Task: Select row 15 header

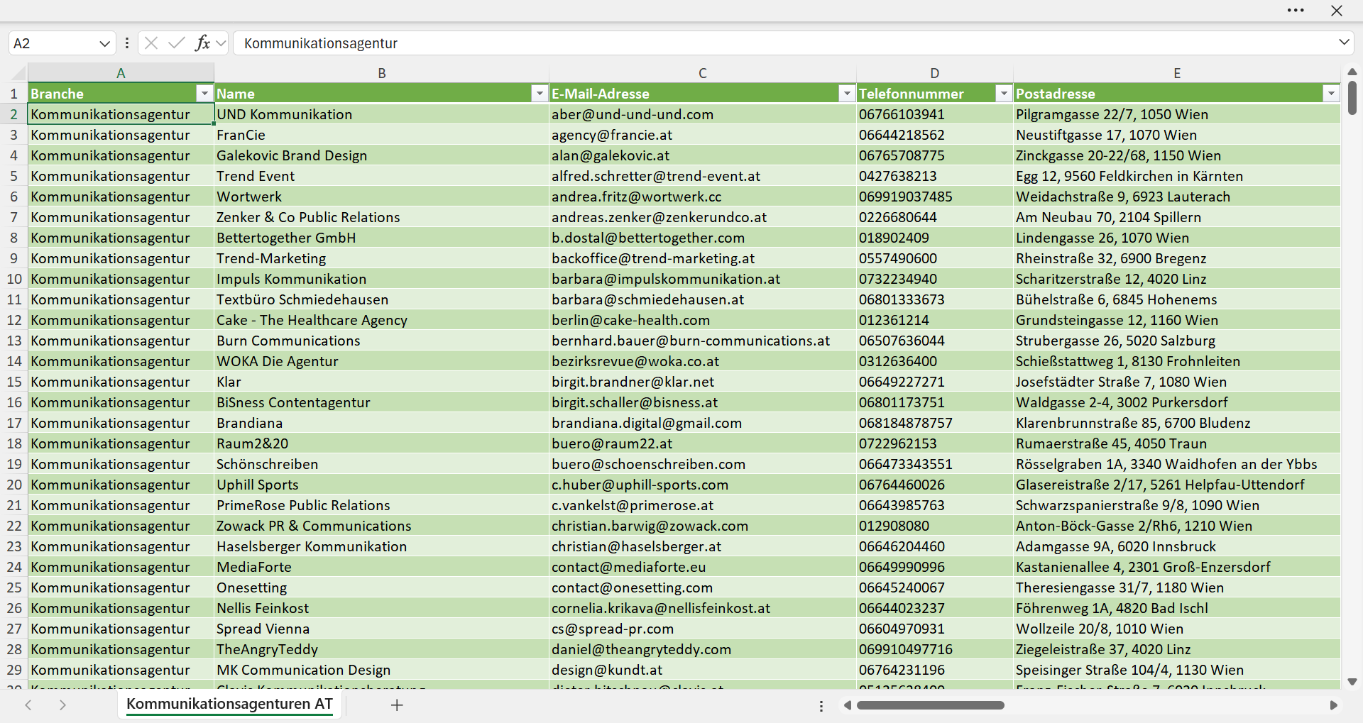Action: [13, 382]
